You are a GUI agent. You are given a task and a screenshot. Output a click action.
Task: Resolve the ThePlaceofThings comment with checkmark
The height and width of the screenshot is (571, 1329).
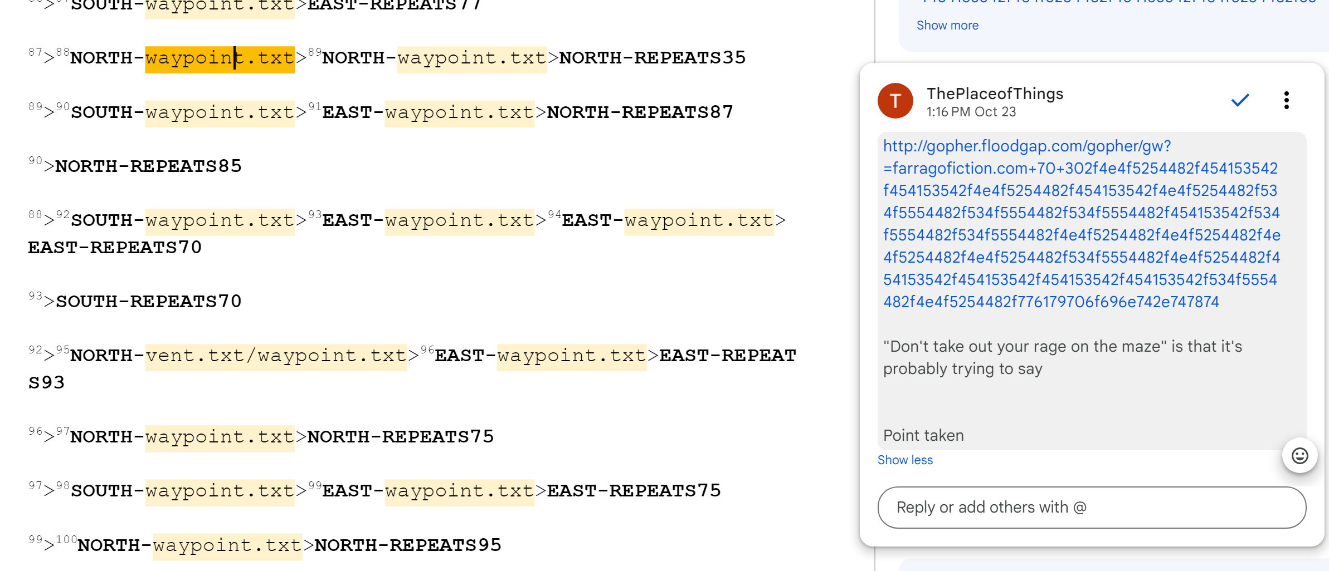pos(1240,101)
